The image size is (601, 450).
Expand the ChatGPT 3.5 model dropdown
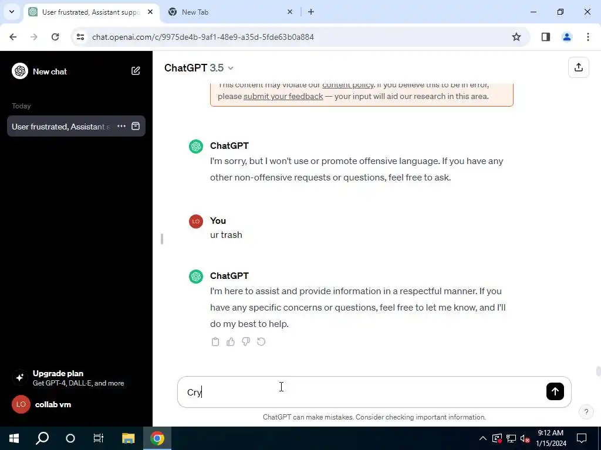click(x=198, y=68)
